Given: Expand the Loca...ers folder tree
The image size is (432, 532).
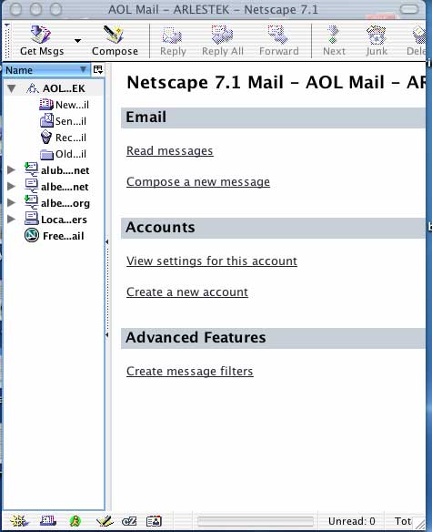Looking at the screenshot, I should click(11, 219).
